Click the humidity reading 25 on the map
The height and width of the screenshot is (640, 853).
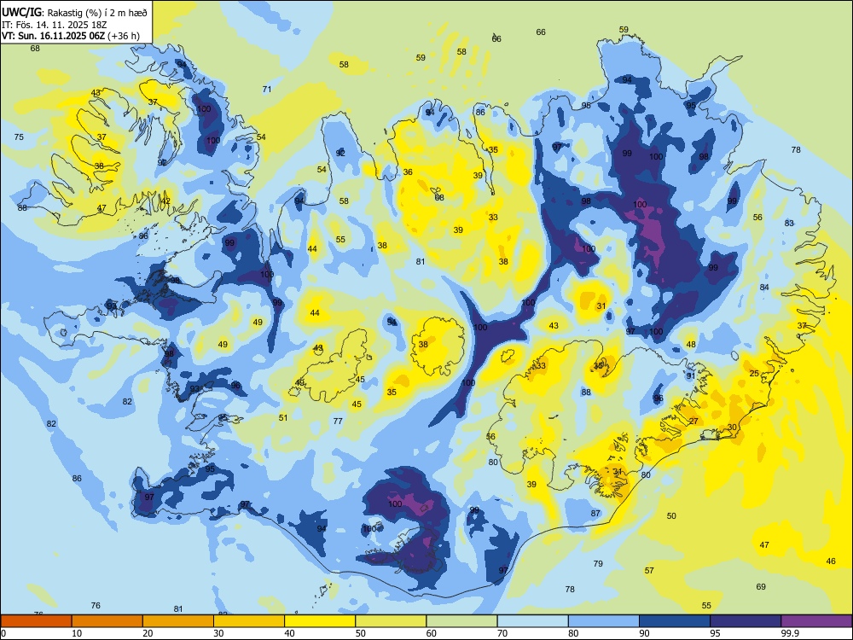[754, 374]
